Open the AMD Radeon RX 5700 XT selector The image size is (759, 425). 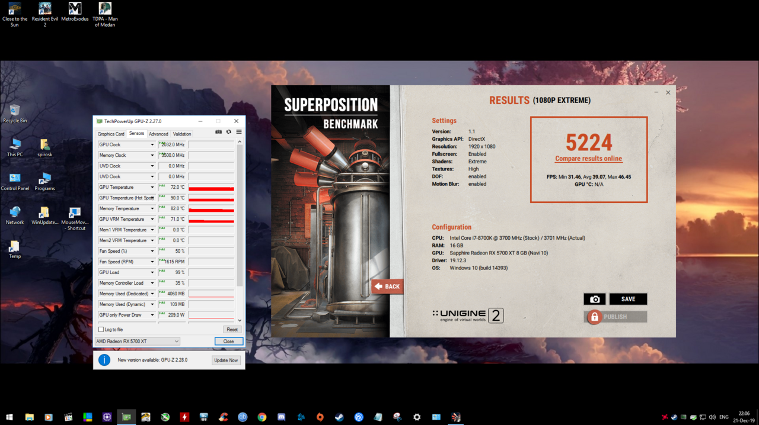(137, 342)
